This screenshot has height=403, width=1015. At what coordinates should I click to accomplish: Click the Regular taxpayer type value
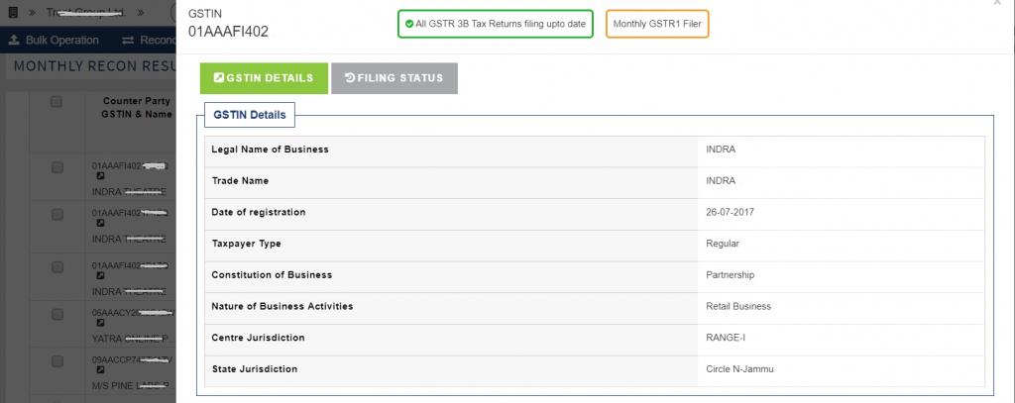click(x=723, y=244)
